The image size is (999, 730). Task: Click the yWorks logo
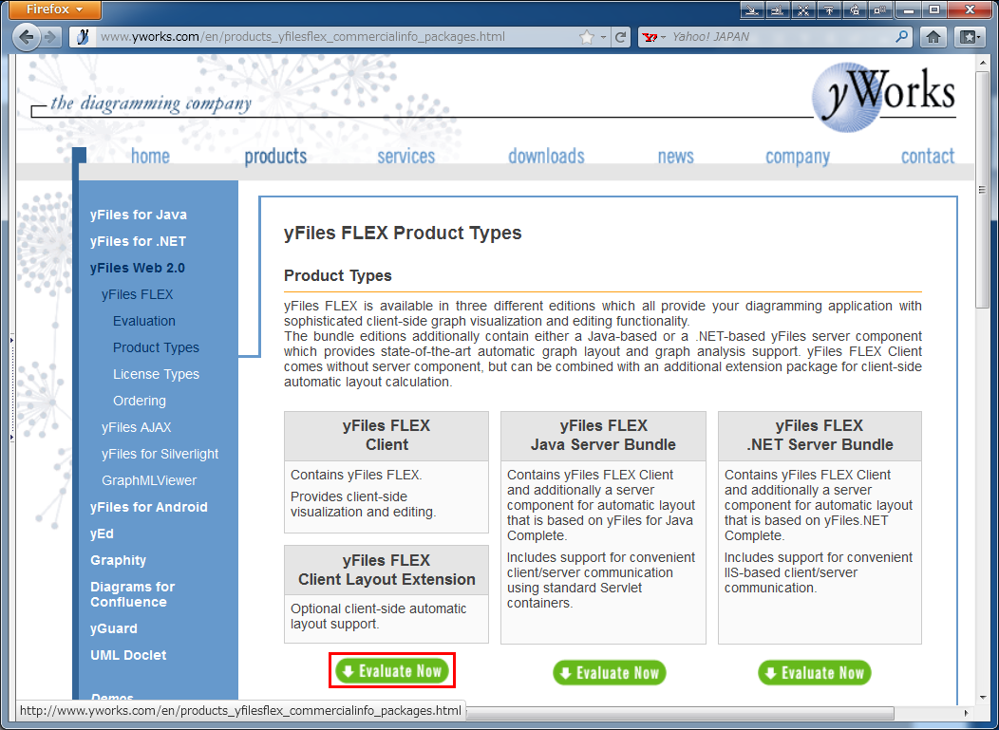point(884,97)
